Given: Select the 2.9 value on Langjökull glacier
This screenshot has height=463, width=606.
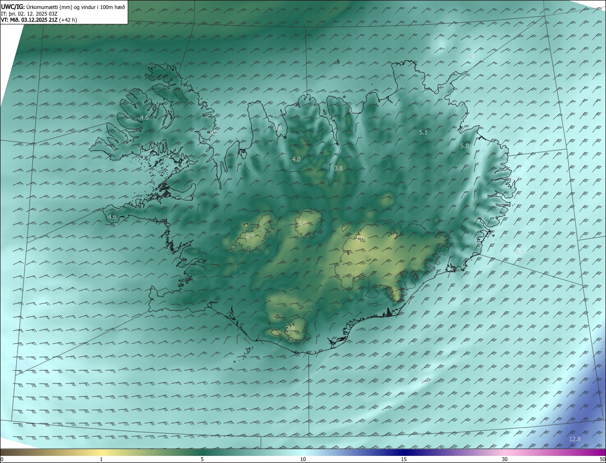Looking at the screenshot, I should 250,235.
